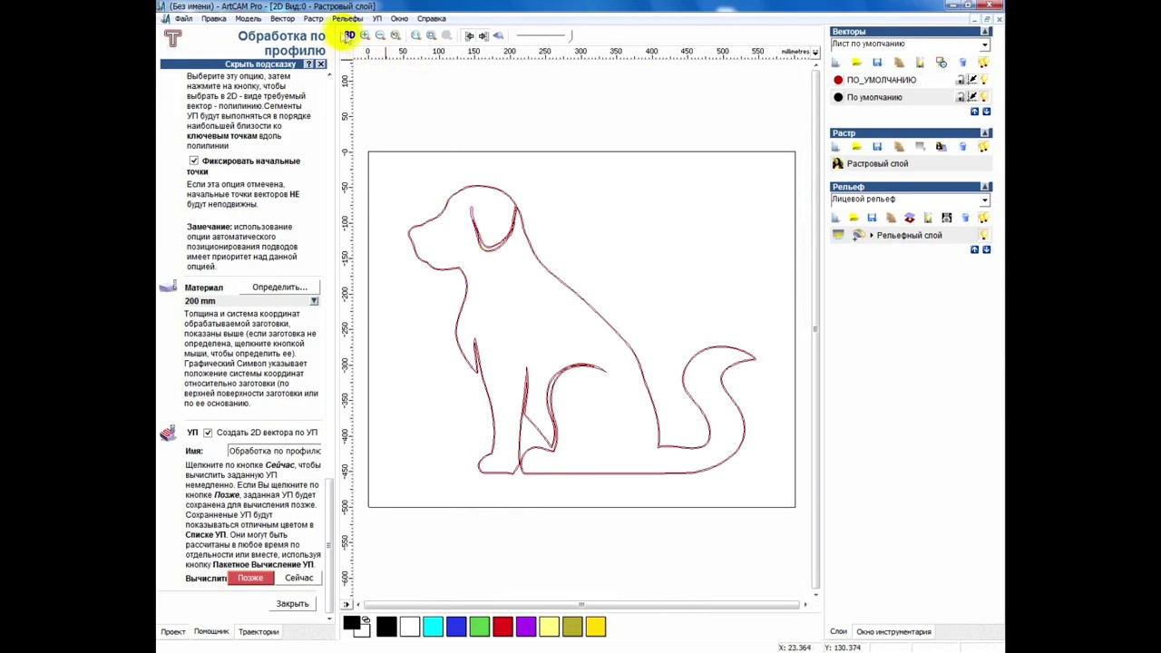Toggle Создать 2D вектора из УП checkbox
The width and height of the screenshot is (1161, 653).
coord(208,433)
